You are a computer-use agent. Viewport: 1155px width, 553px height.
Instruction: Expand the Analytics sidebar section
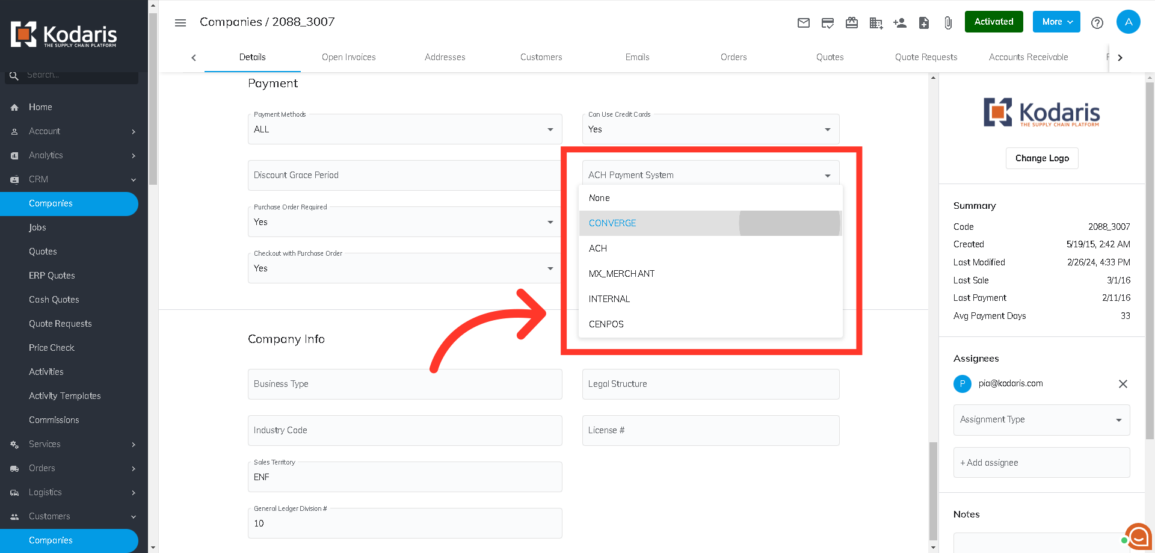tap(74, 155)
